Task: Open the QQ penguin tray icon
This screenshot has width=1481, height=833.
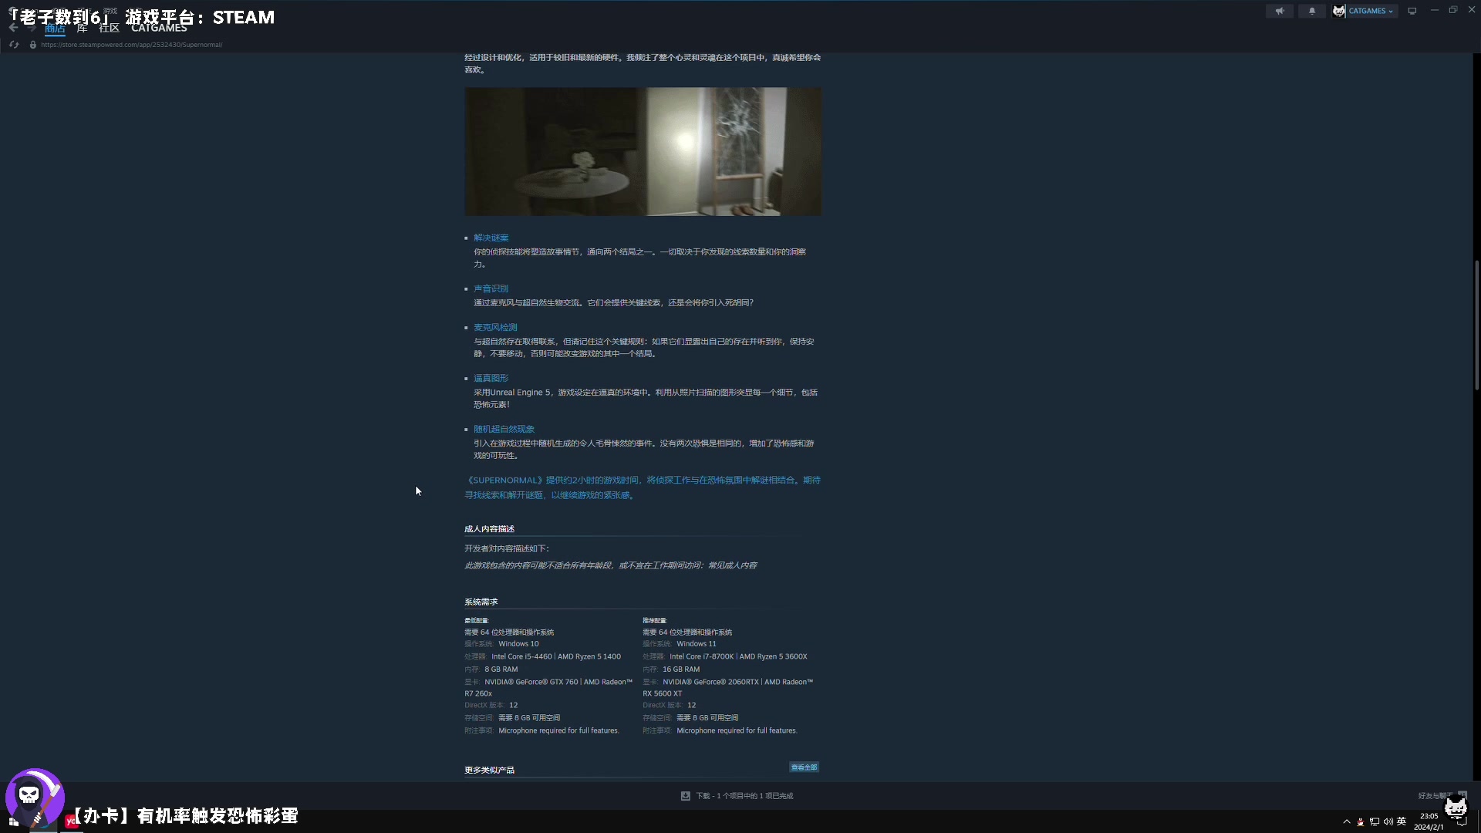Action: (x=1361, y=822)
